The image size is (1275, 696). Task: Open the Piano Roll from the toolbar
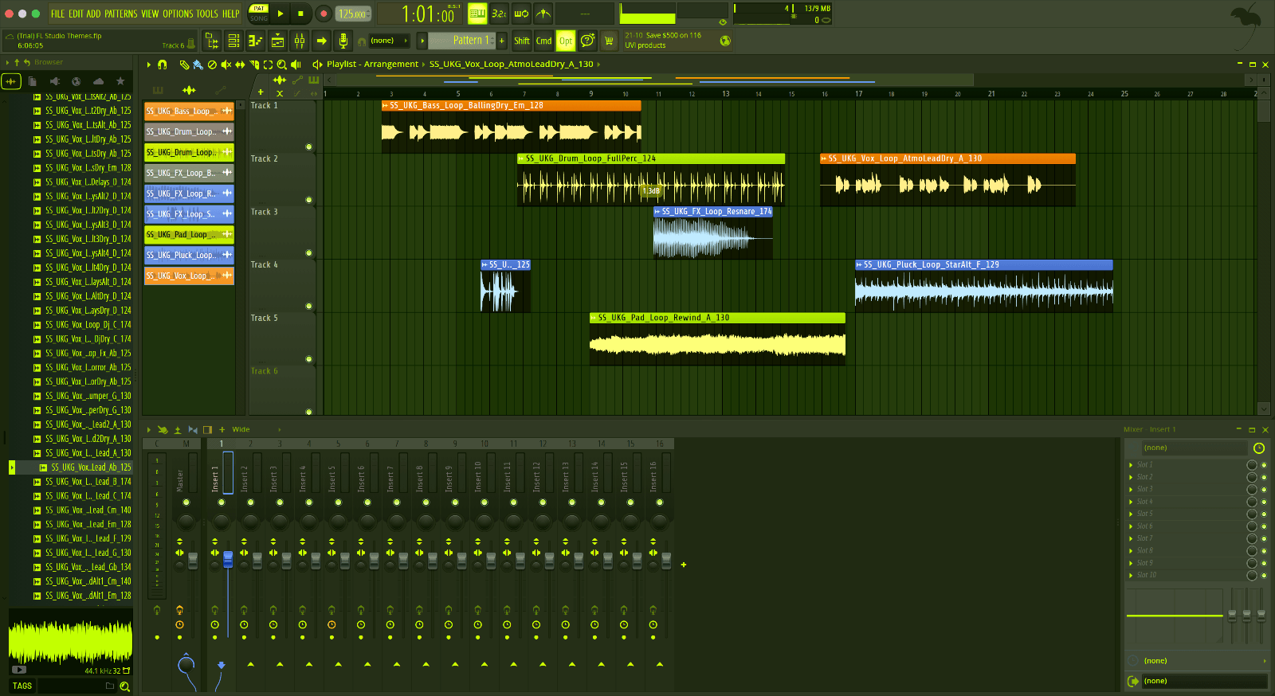tap(256, 41)
